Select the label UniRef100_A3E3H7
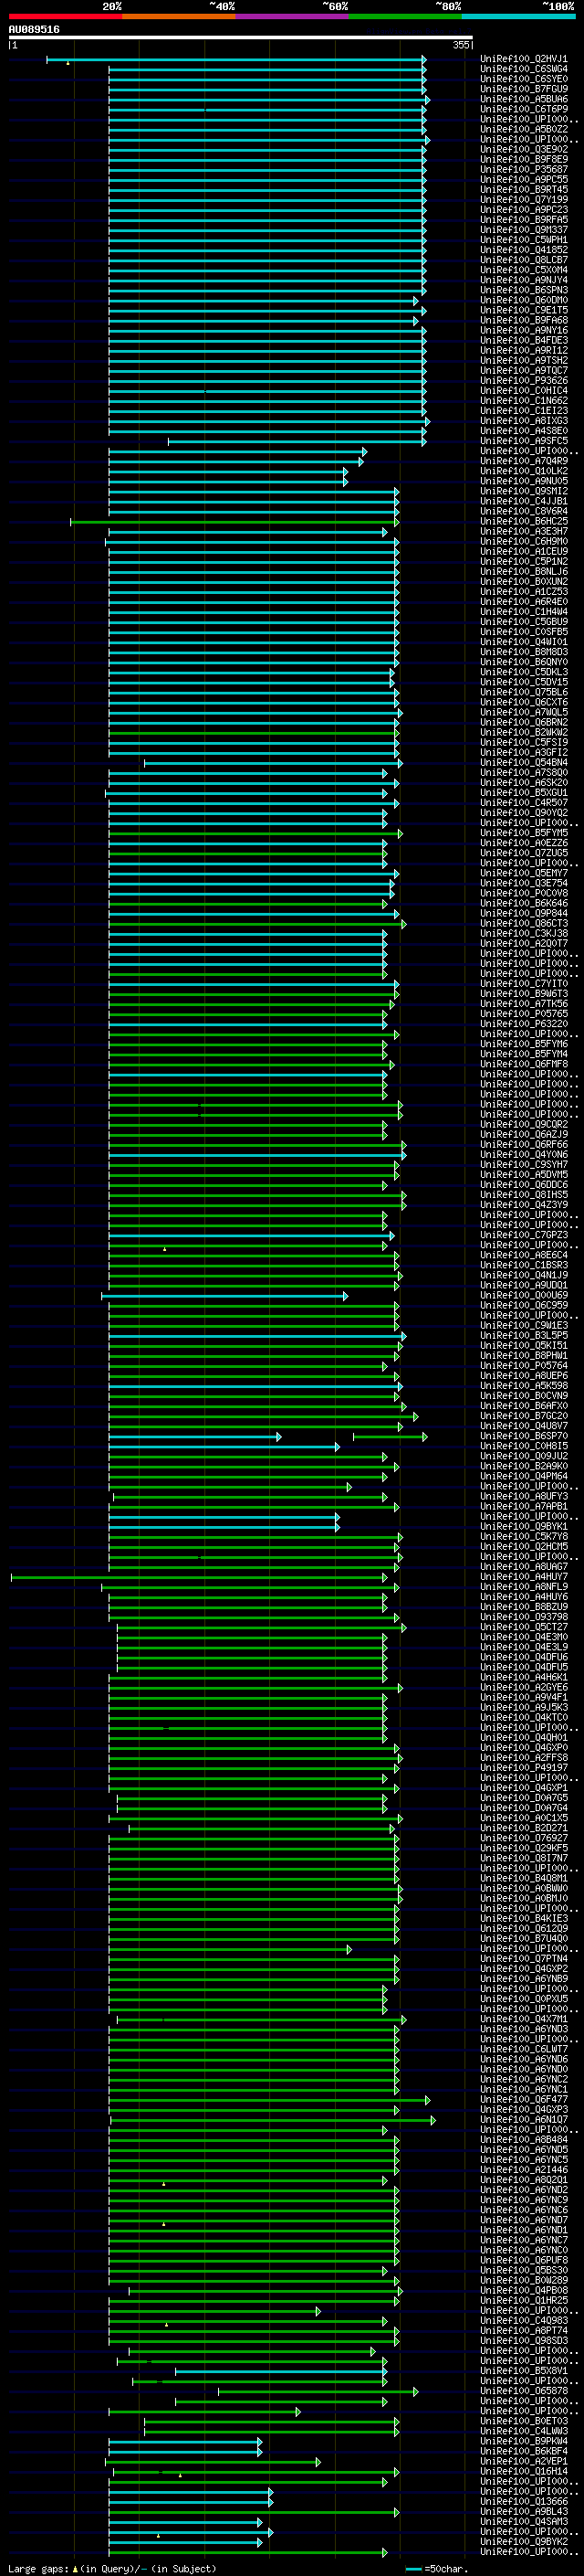 click(524, 531)
